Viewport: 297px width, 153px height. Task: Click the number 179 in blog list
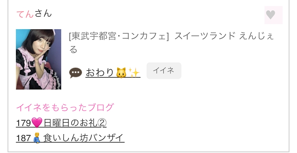(23, 123)
